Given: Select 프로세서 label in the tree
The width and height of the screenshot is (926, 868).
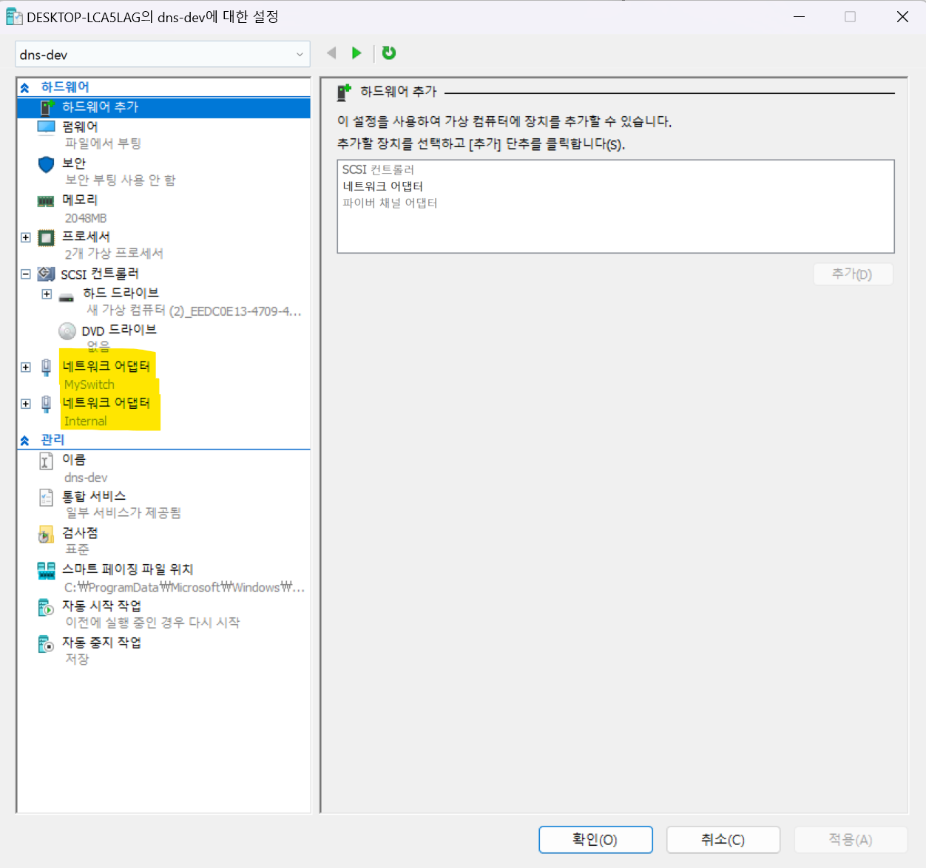Looking at the screenshot, I should [x=86, y=237].
